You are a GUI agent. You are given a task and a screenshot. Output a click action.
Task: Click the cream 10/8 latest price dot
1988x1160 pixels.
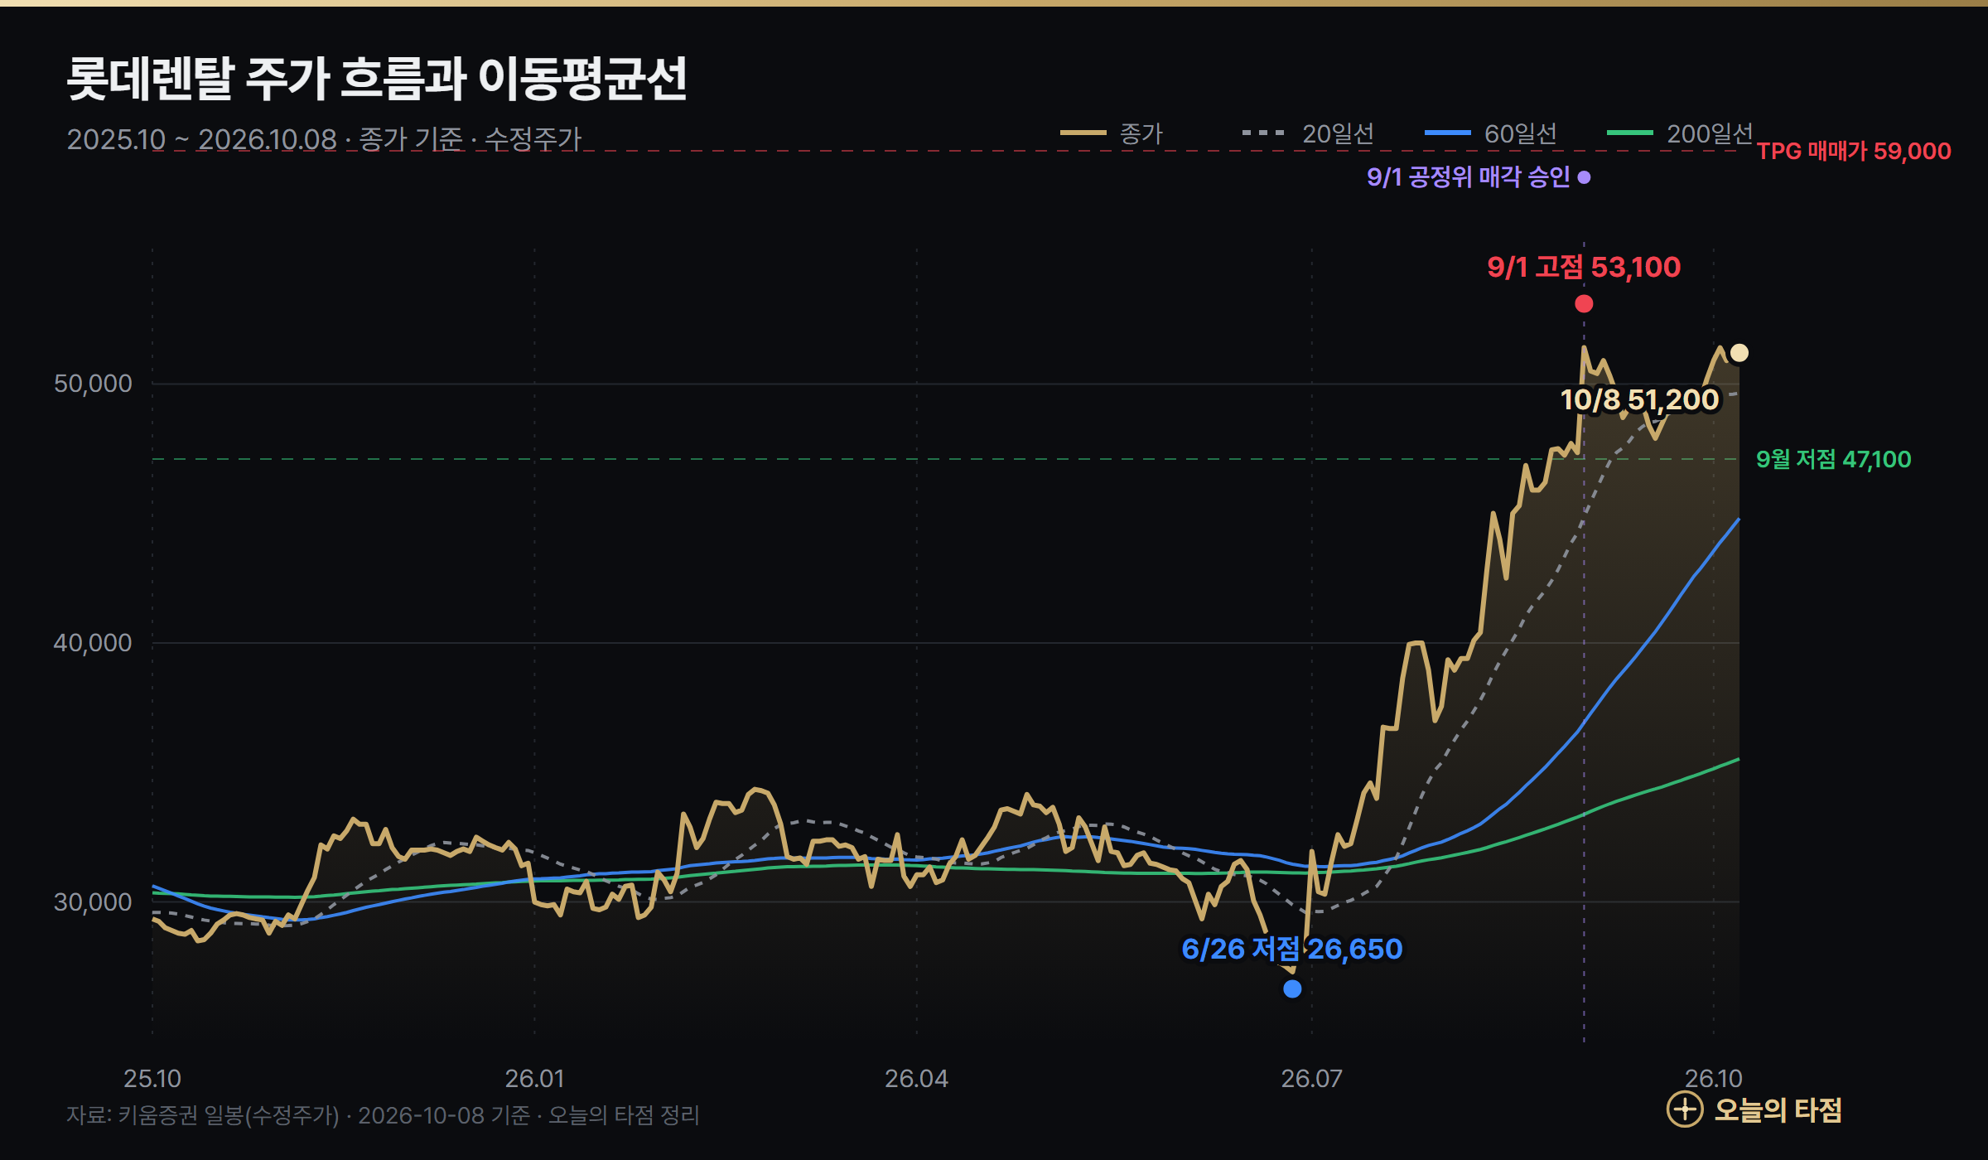[x=1739, y=353]
